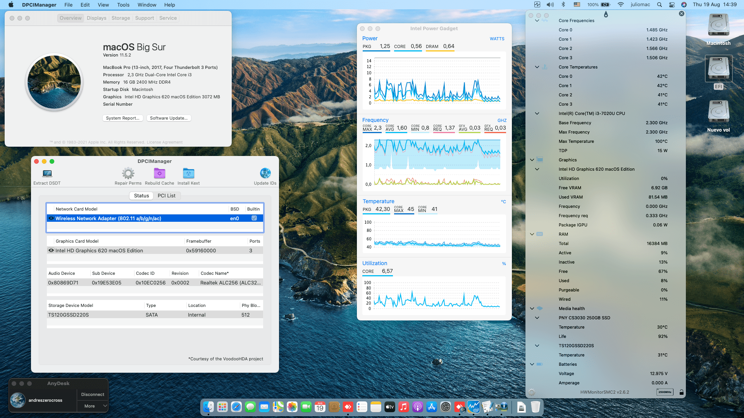Open the More dropdown in AnyDesk
Viewport: 744px width, 418px height.
(93, 406)
